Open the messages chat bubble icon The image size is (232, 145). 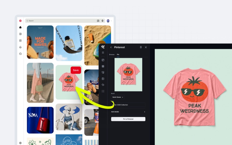click(20, 54)
